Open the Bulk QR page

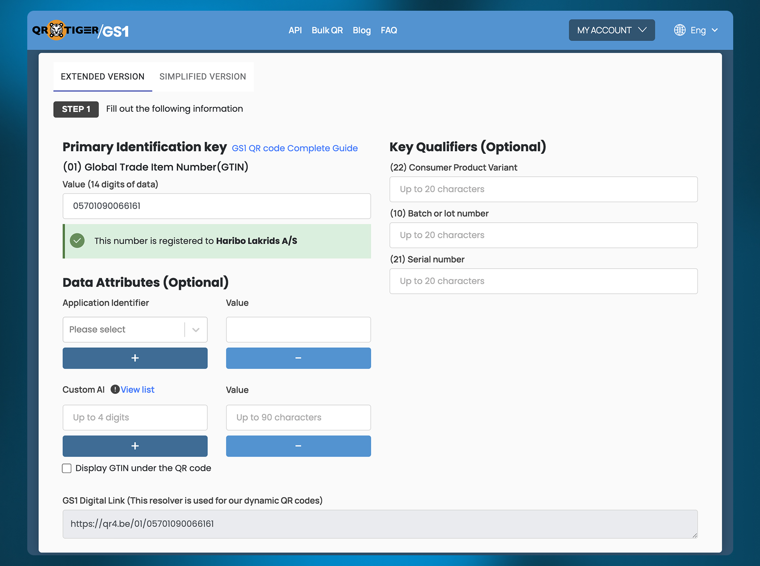[327, 30]
